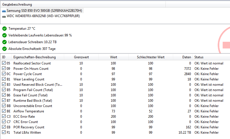Click the Schlechtester Wert column header
This screenshot has width=230, height=139.
[x=151, y=57]
